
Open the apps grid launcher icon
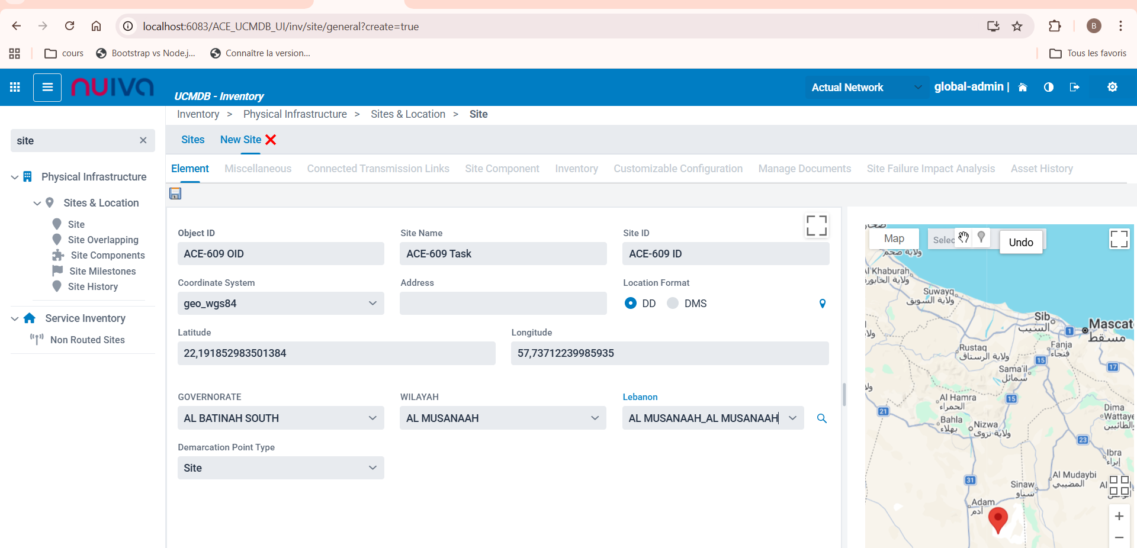click(15, 87)
